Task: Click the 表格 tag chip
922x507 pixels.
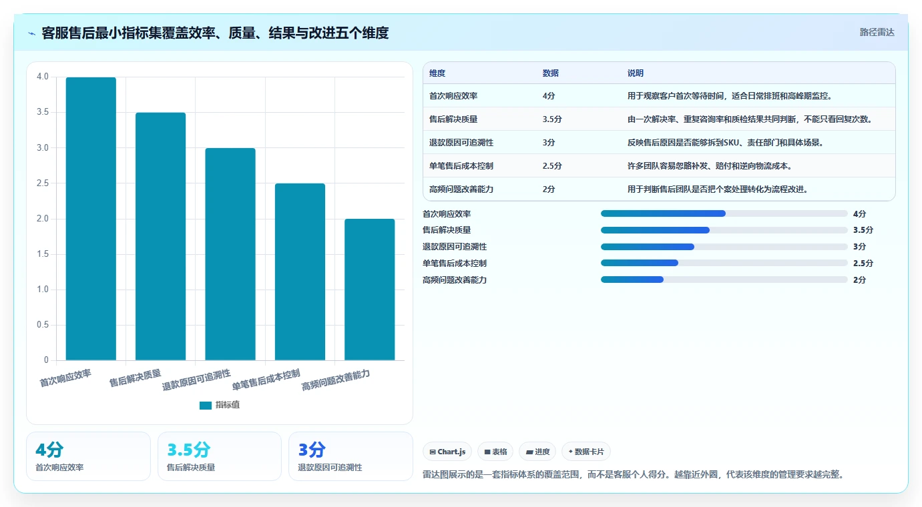Action: pyautogui.click(x=495, y=452)
